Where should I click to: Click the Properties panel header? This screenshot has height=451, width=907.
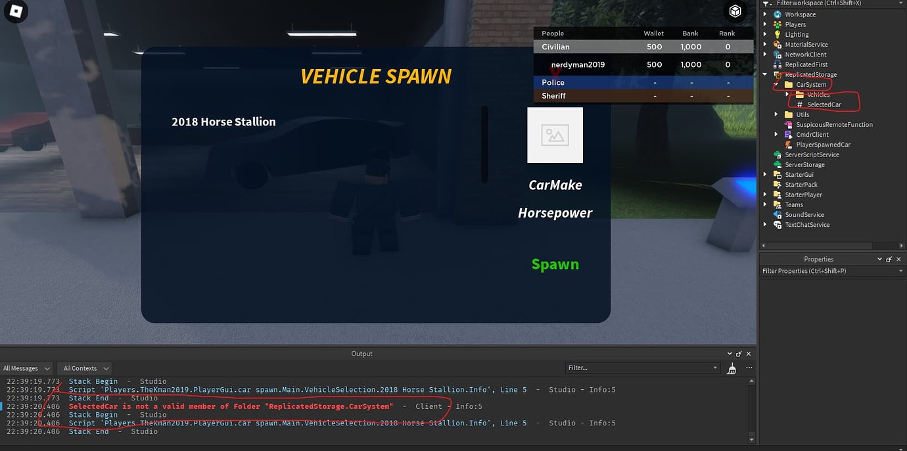click(x=819, y=258)
